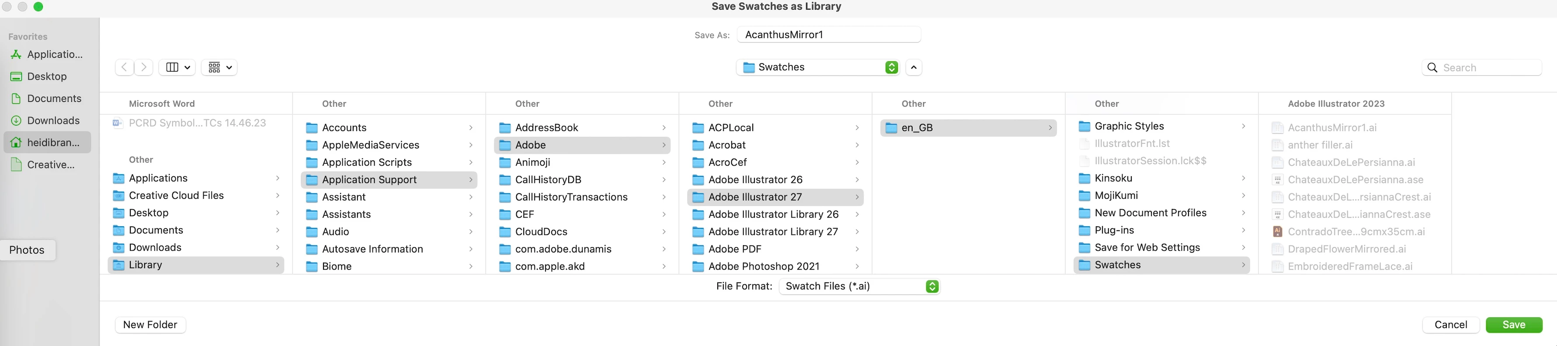Create a New Folder
The width and height of the screenshot is (1557, 346).
(x=150, y=325)
